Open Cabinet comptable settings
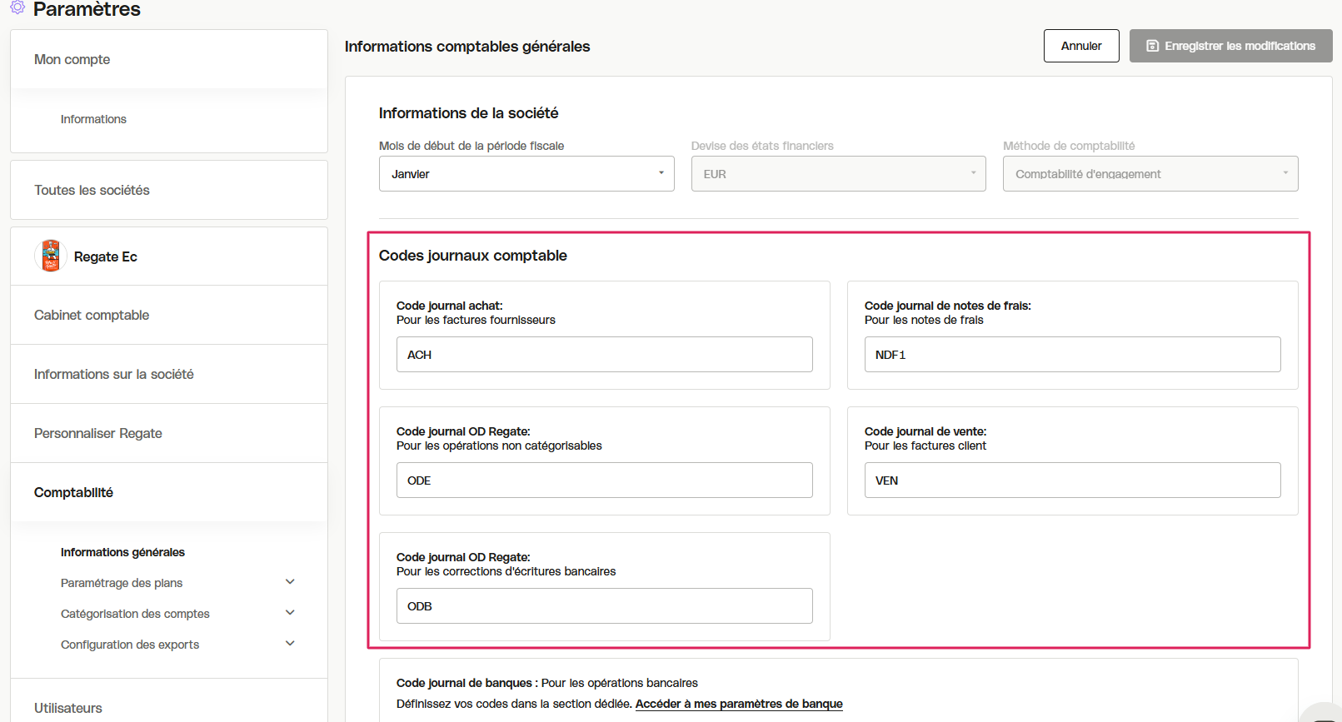 [x=168, y=315]
